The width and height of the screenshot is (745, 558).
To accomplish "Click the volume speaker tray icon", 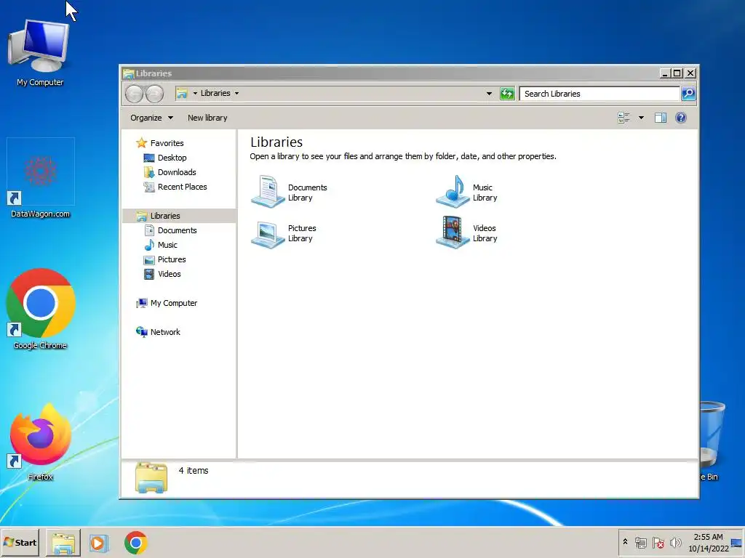I will point(675,543).
